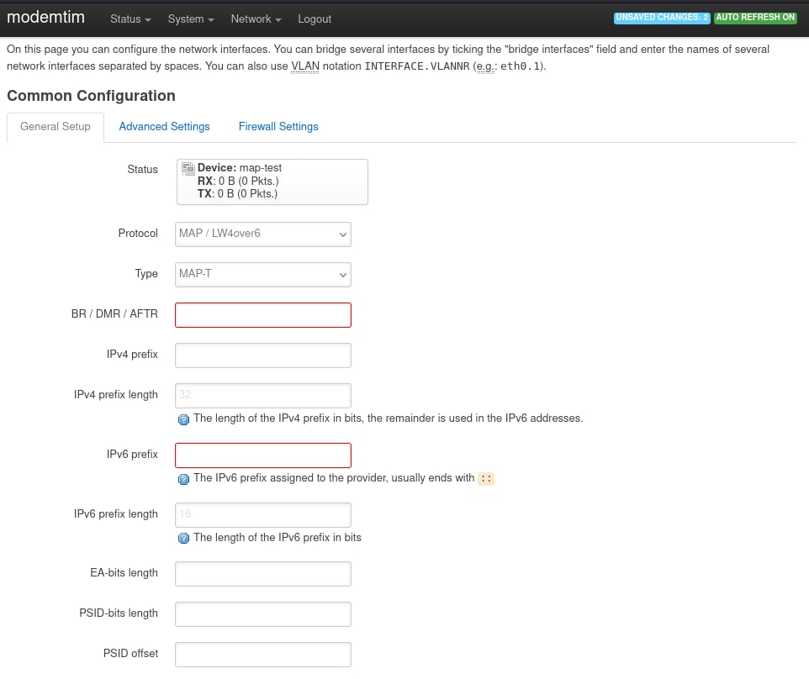Focus the IPv6 prefix input field
The height and width of the screenshot is (679, 809).
[x=263, y=455]
